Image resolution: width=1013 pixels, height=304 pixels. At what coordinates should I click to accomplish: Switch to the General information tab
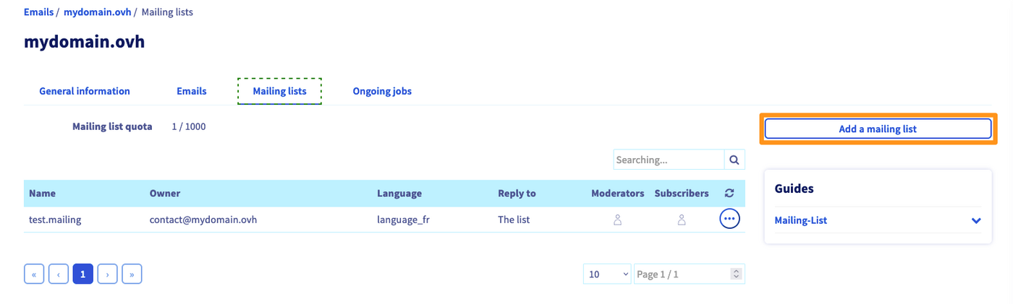(x=85, y=91)
